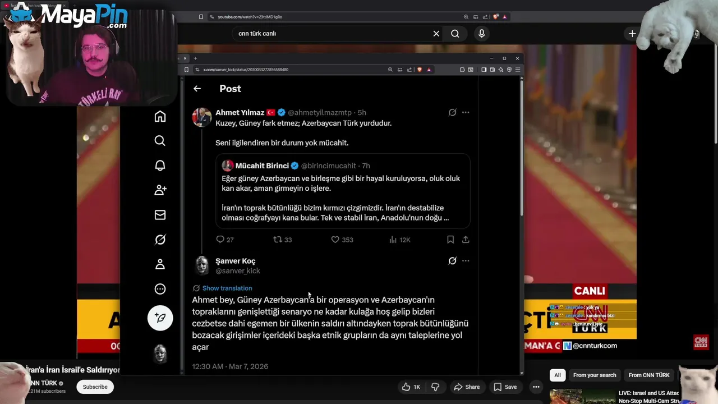Like the post with 353 likes
Screen dimensions: 718x404
[x=342, y=240]
